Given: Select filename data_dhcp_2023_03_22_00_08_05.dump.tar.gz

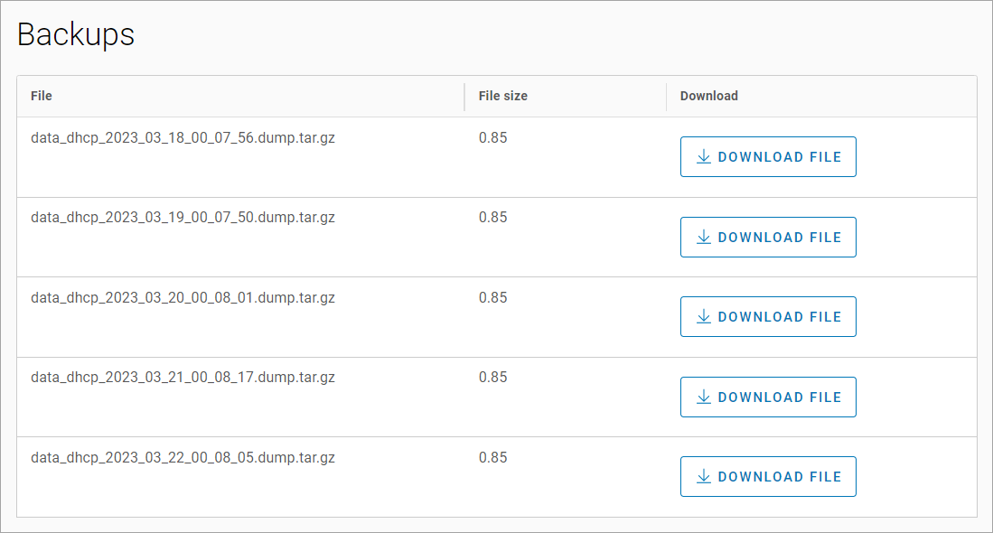Looking at the screenshot, I should tap(183, 458).
